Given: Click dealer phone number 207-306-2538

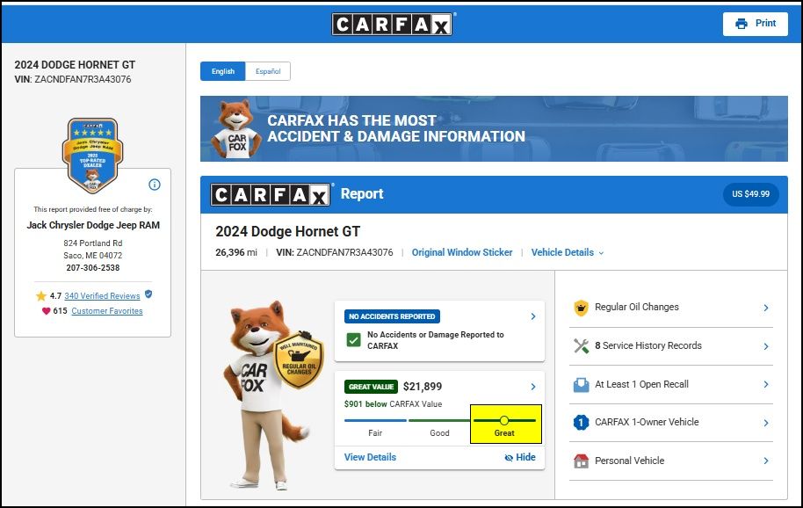Looking at the screenshot, I should pos(93,268).
